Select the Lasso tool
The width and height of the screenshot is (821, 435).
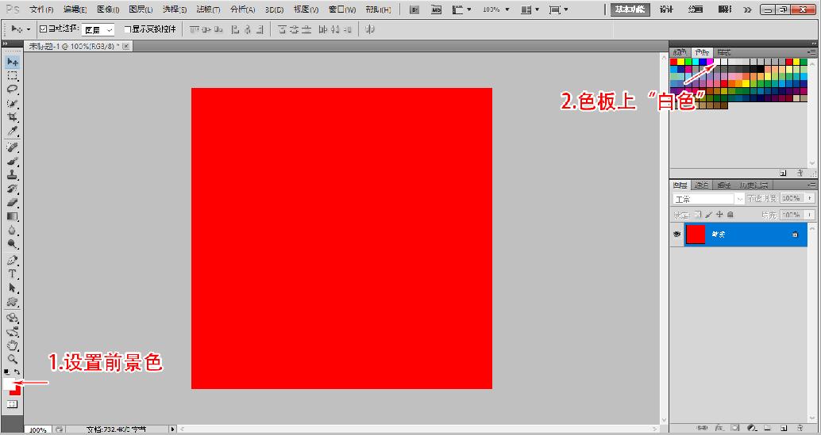tap(13, 90)
